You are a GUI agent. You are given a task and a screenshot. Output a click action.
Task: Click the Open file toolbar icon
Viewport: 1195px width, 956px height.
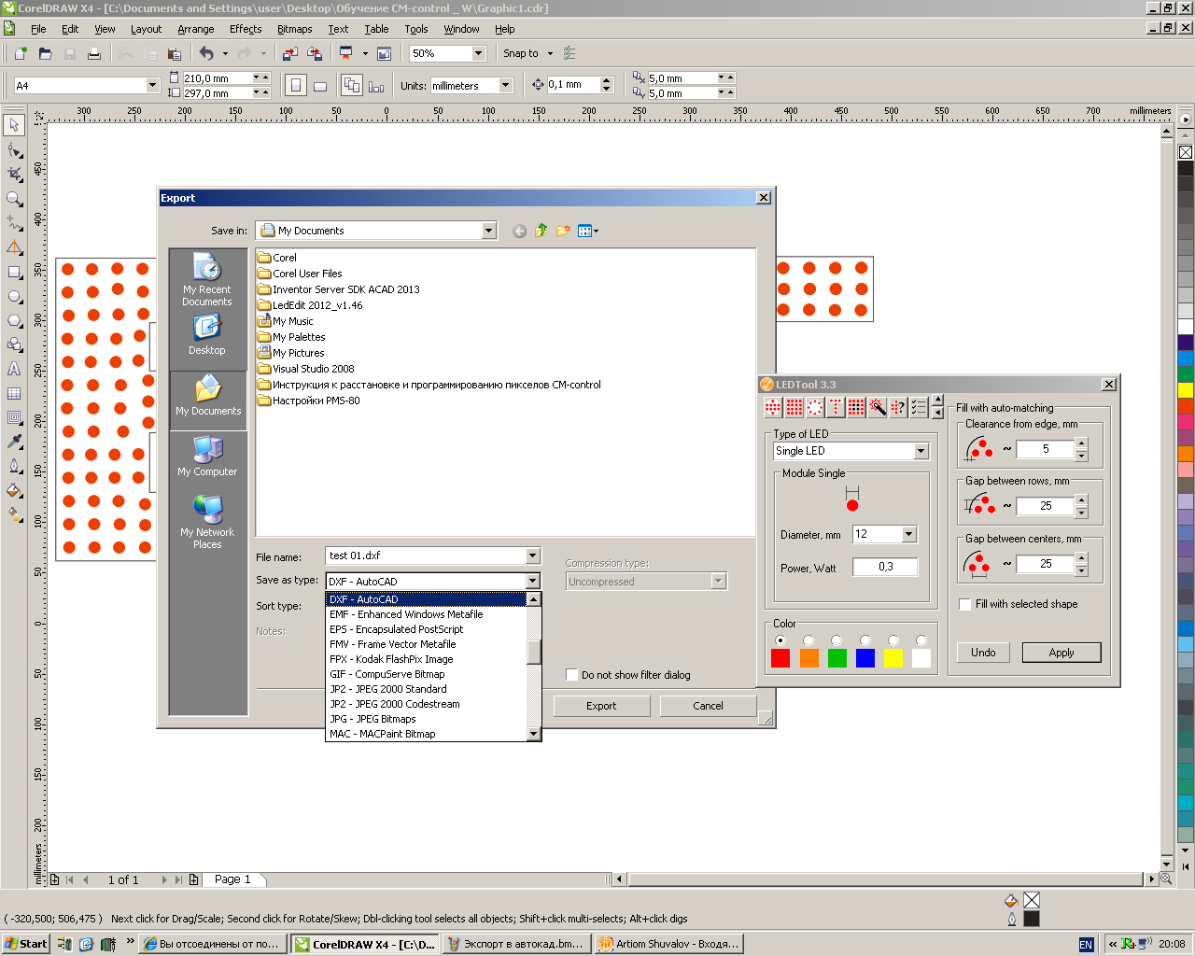45,53
